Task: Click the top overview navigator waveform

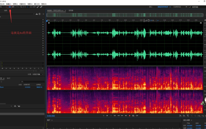Action: click(125, 15)
